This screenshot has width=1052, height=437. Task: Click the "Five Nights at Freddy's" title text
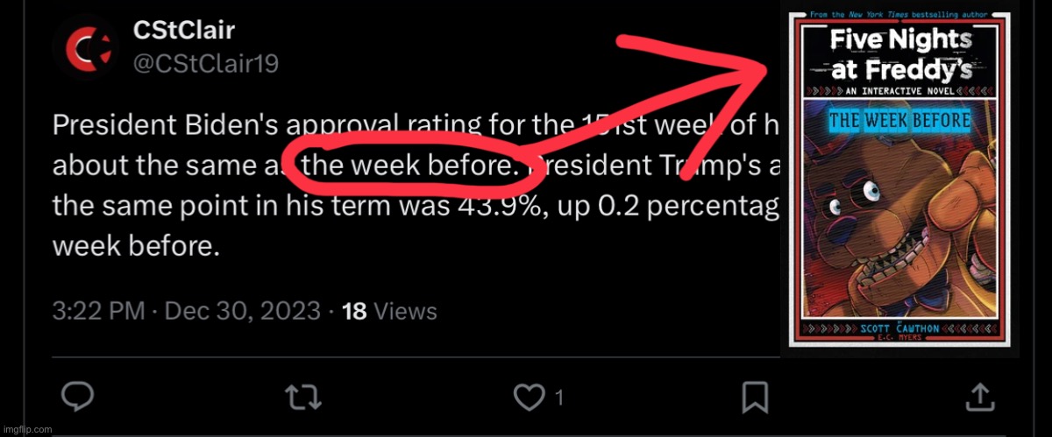[x=899, y=54]
